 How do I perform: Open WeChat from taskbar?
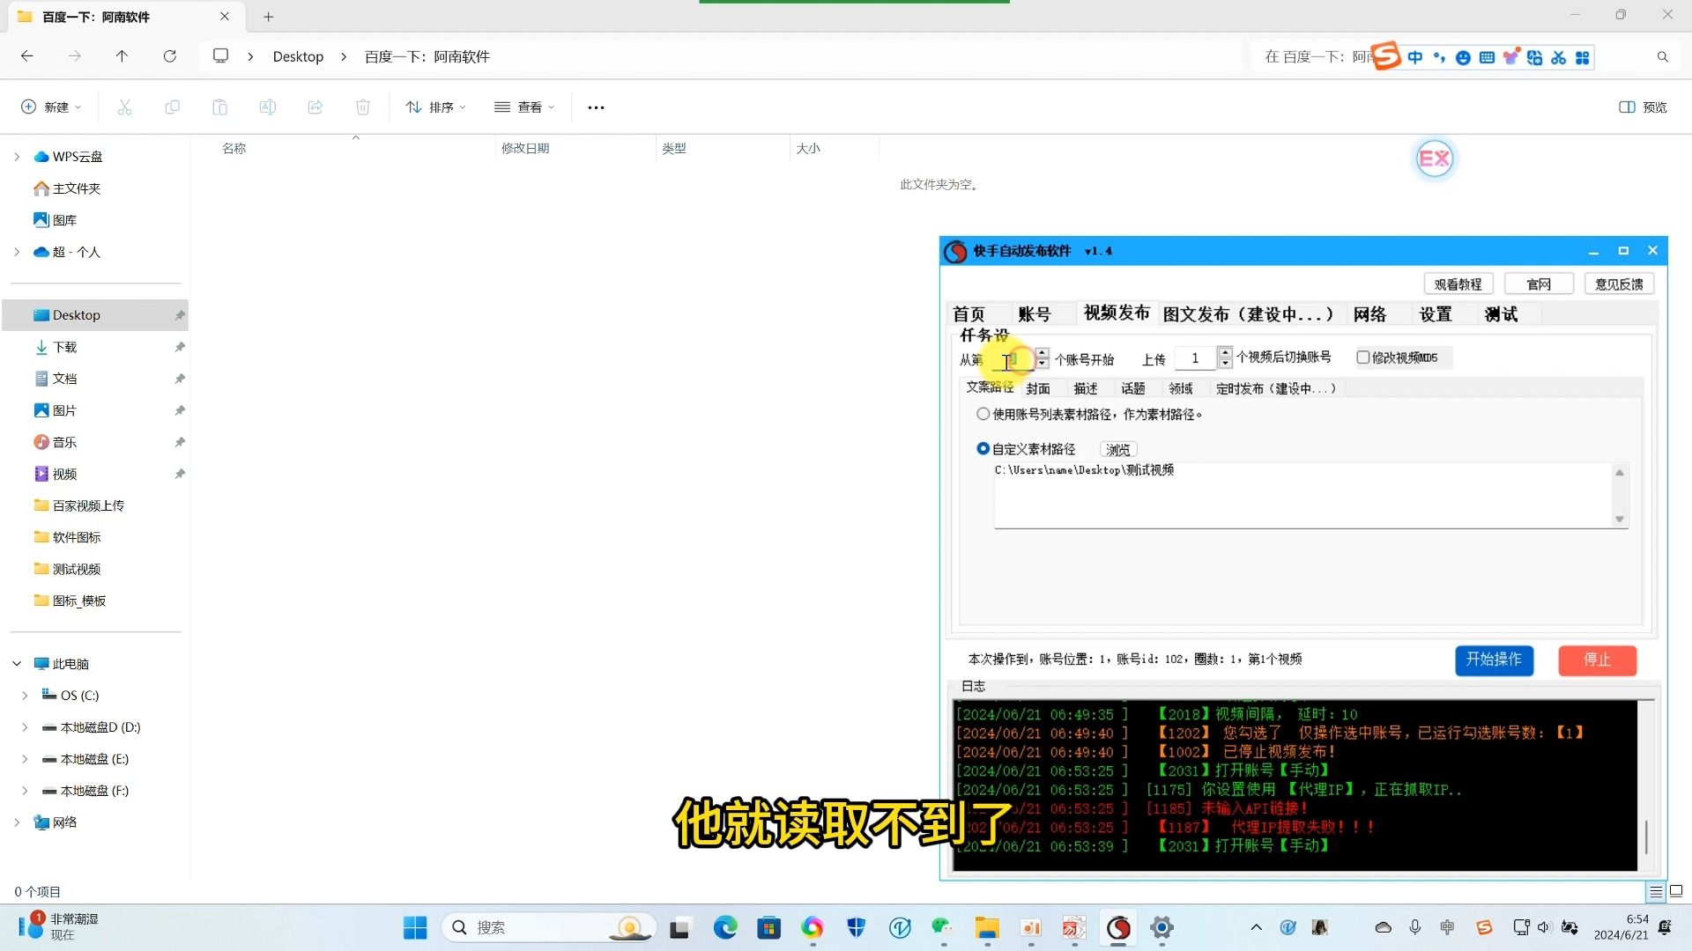tap(942, 927)
